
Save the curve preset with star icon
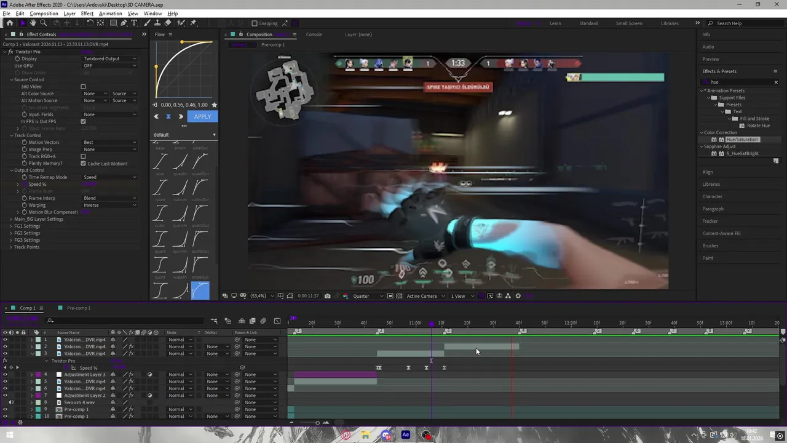(x=214, y=105)
